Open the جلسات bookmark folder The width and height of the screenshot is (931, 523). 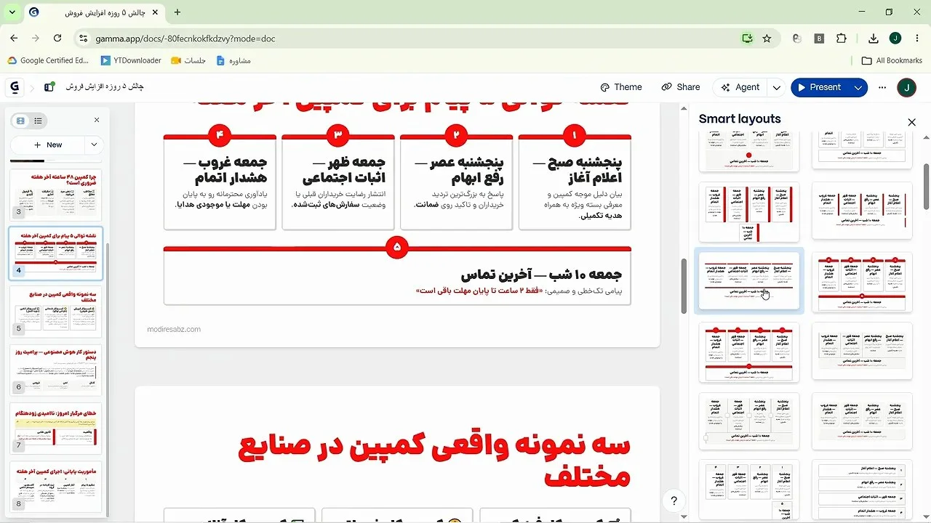coord(188,60)
